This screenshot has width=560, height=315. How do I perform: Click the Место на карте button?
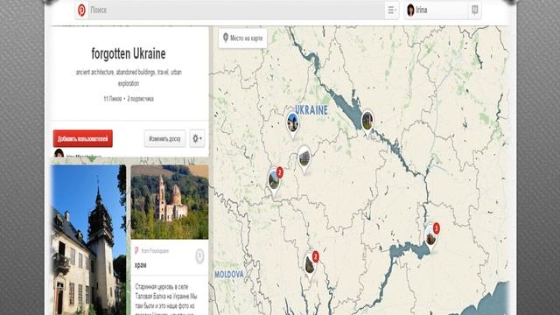pos(243,38)
